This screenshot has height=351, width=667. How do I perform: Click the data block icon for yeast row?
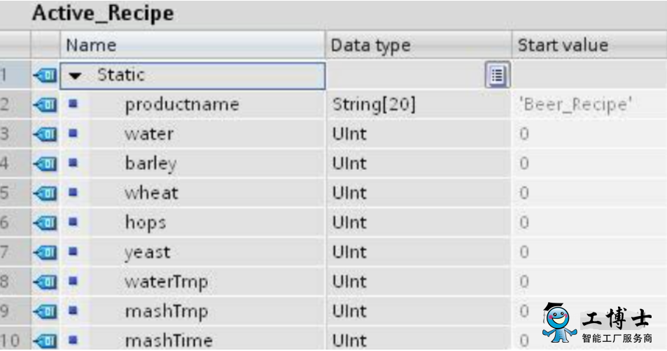(x=45, y=252)
